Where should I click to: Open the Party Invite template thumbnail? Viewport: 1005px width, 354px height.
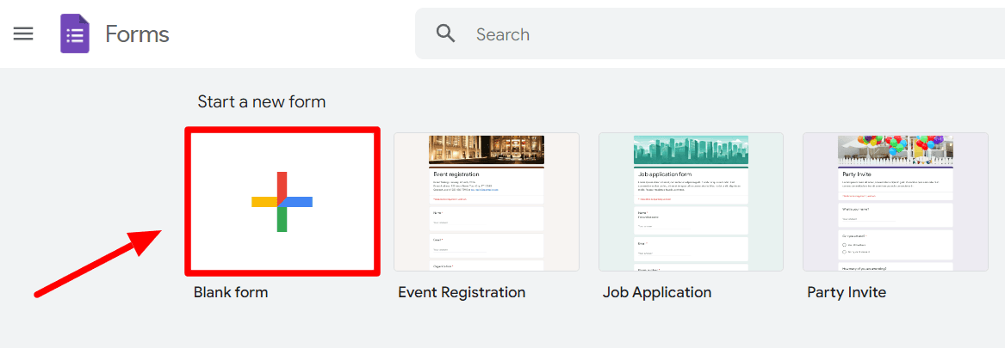tap(896, 202)
